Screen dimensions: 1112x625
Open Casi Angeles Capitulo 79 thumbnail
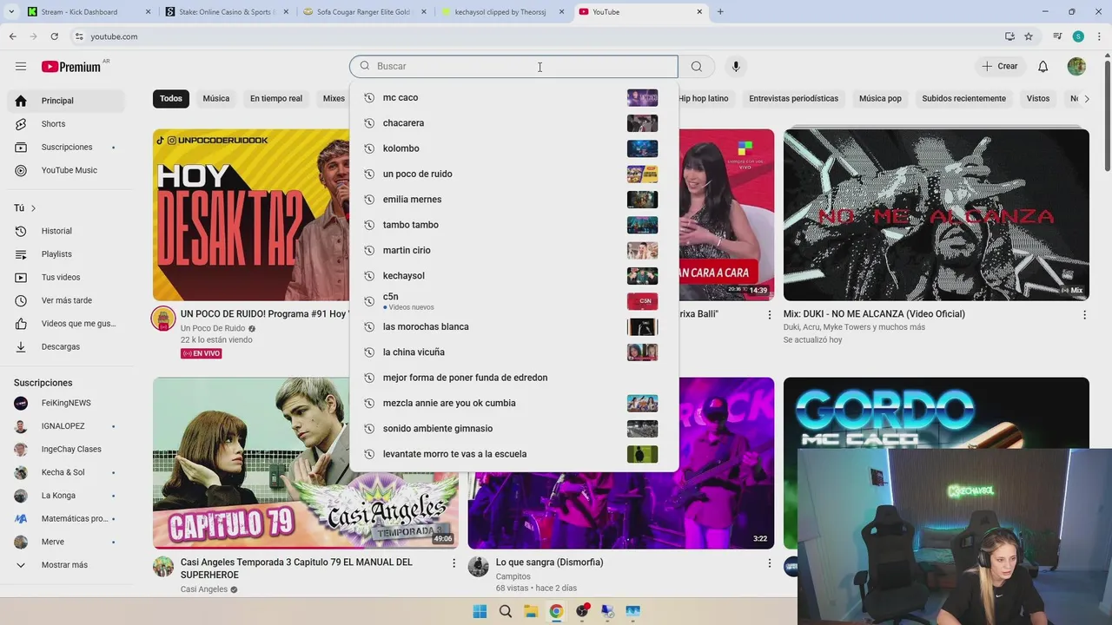coord(305,464)
